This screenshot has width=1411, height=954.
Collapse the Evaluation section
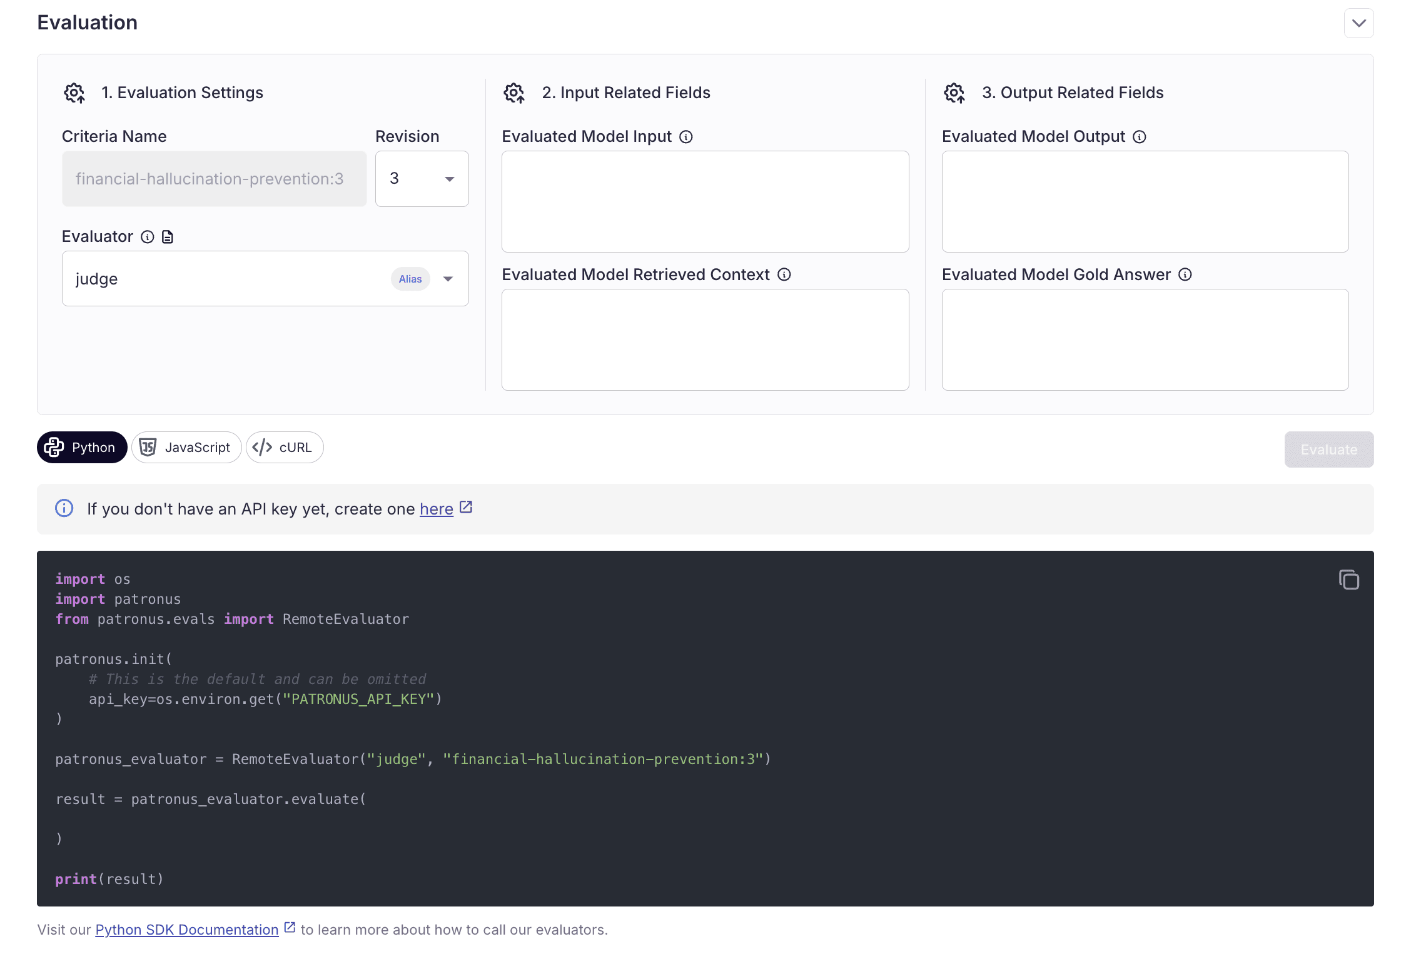pyautogui.click(x=1358, y=23)
